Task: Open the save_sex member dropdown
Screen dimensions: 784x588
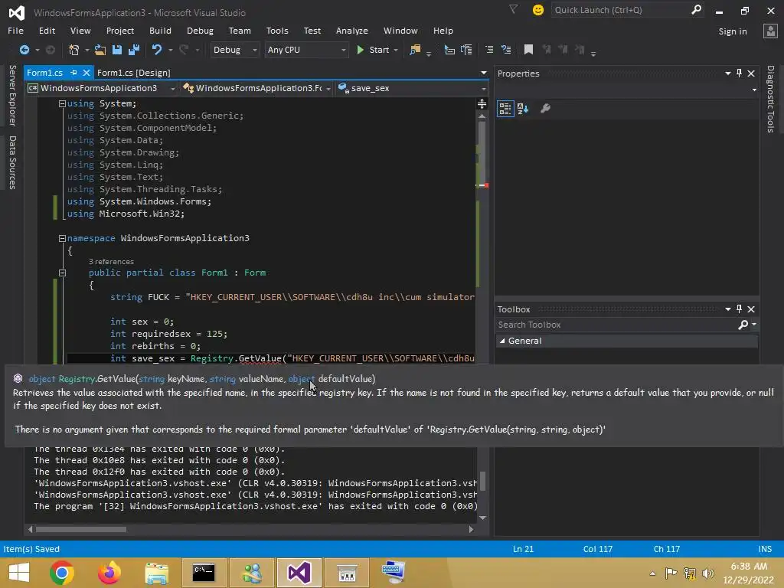Action: [483, 89]
